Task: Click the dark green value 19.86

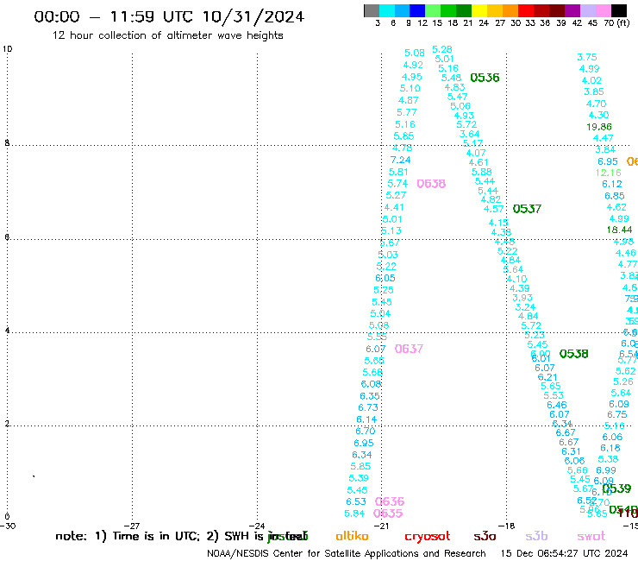Action: [599, 127]
